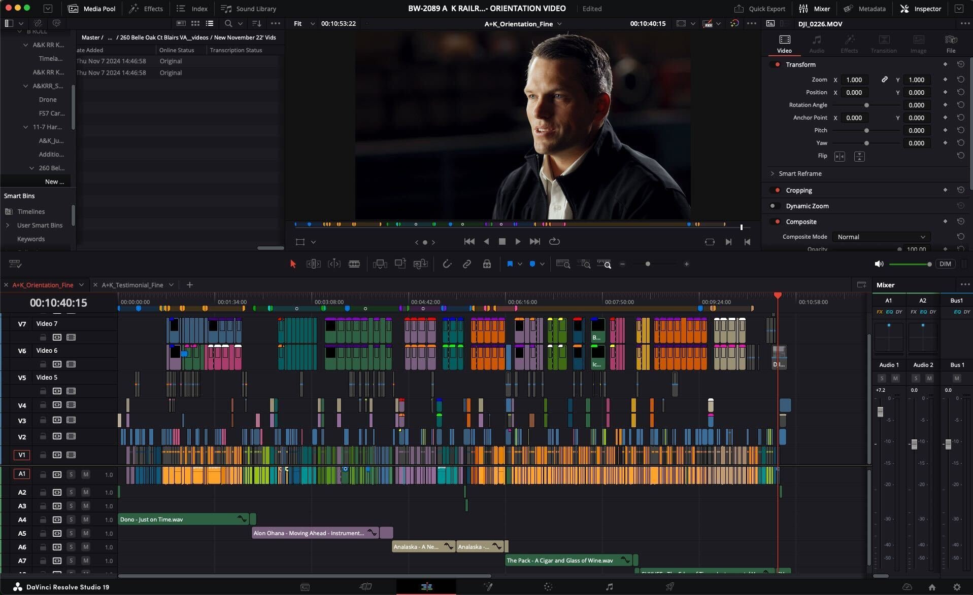Viewport: 973px width, 595px height.
Task: Adjust the Rotation Angle slider
Action: pos(866,105)
